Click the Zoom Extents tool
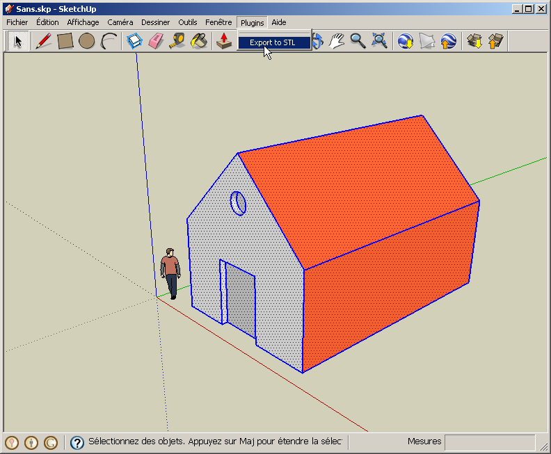 (x=380, y=41)
